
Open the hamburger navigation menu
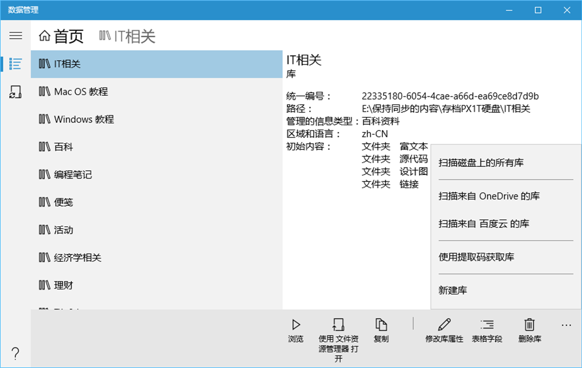tap(15, 36)
